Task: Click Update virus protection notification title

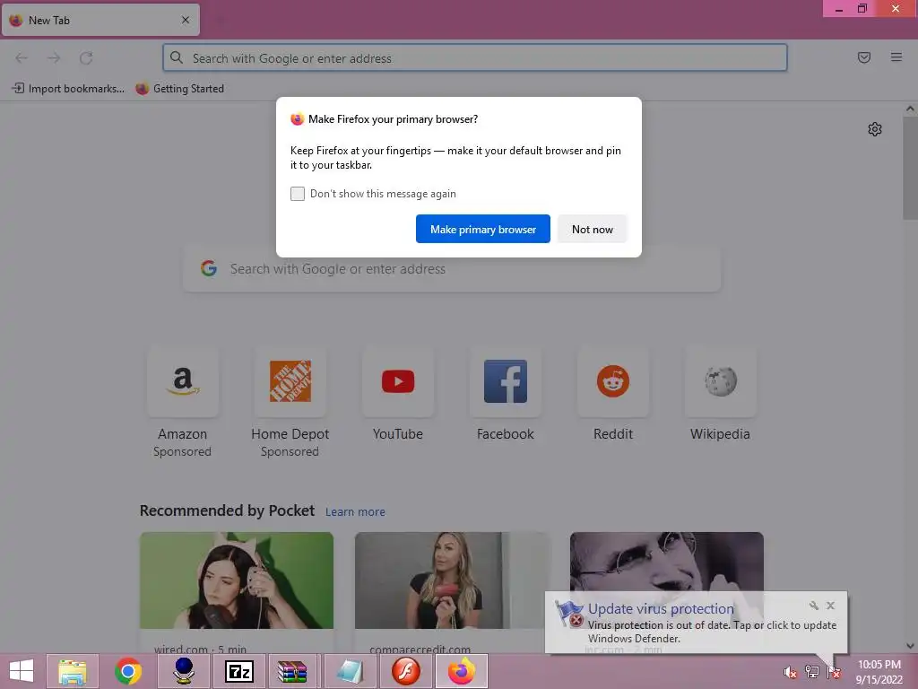Action: (661, 609)
